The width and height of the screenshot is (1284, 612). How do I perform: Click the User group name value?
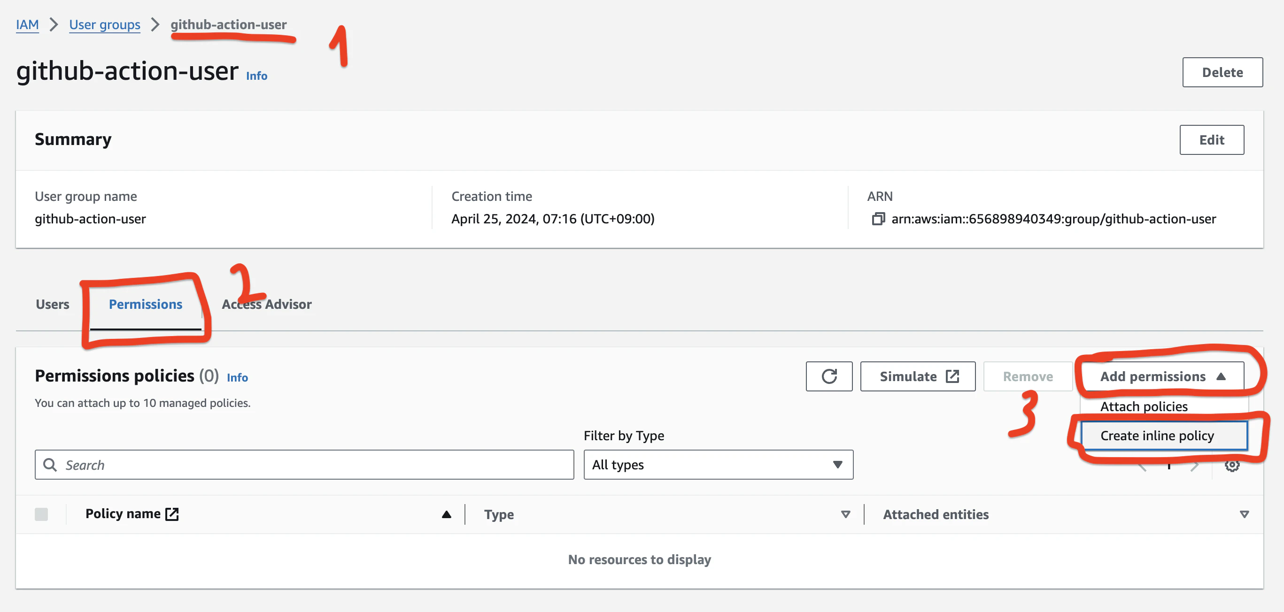click(90, 219)
